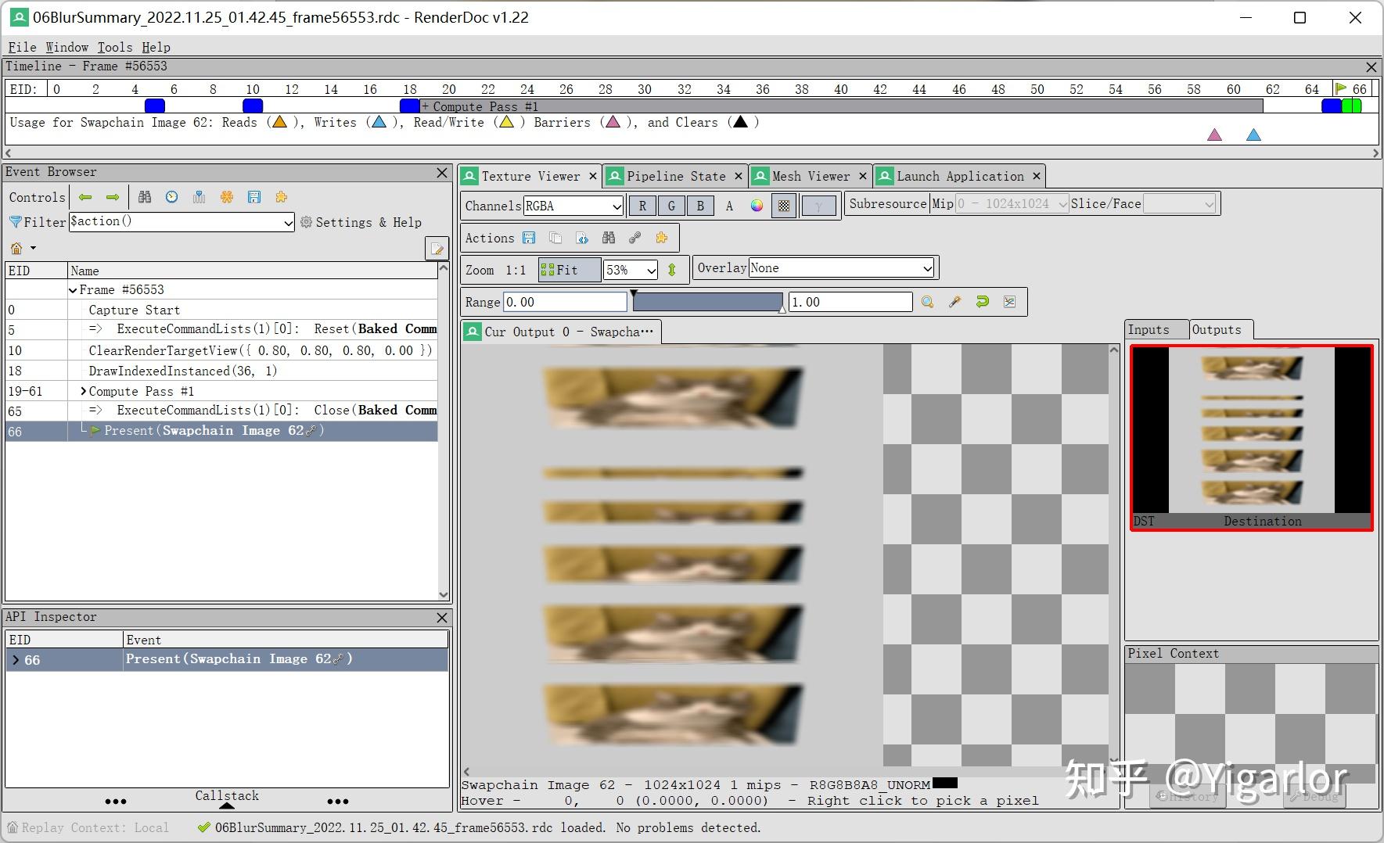Image resolution: width=1384 pixels, height=843 pixels.
Task: Expand the Compute Pass #1 tree item
Action: click(83, 391)
